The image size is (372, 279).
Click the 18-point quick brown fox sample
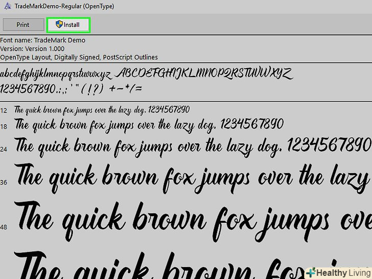point(148,124)
